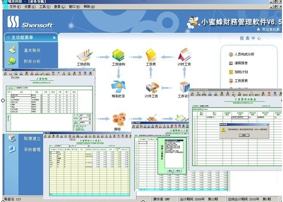Enable the middle unchecked option in 工资结构 window
283x202 pixels.
pyautogui.click(x=74, y=128)
